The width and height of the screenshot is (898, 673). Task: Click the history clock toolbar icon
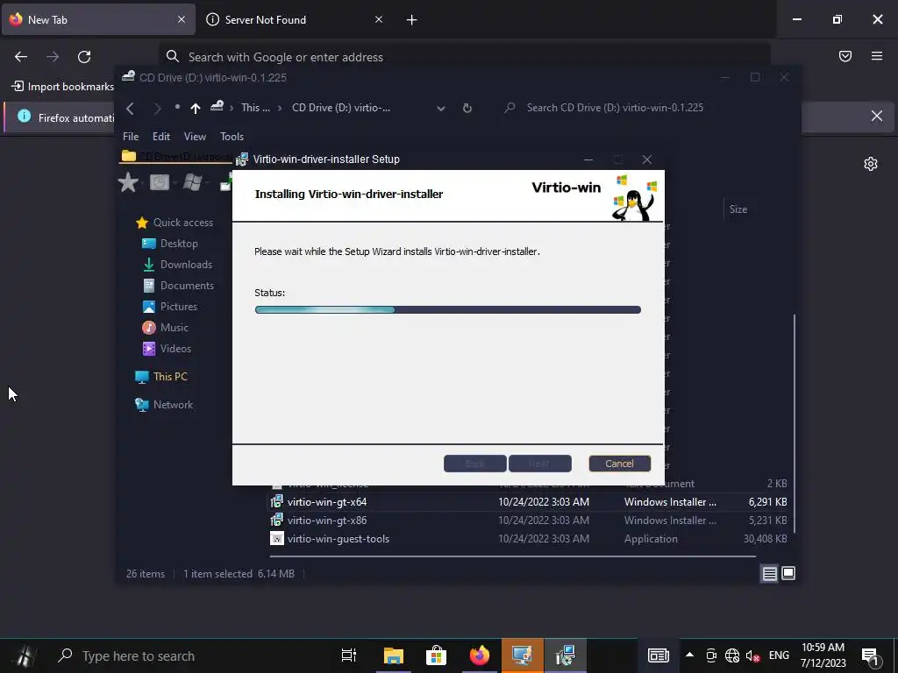160,182
